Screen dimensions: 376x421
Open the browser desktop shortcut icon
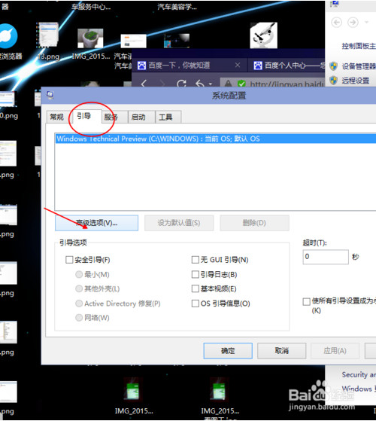[x=8, y=37]
